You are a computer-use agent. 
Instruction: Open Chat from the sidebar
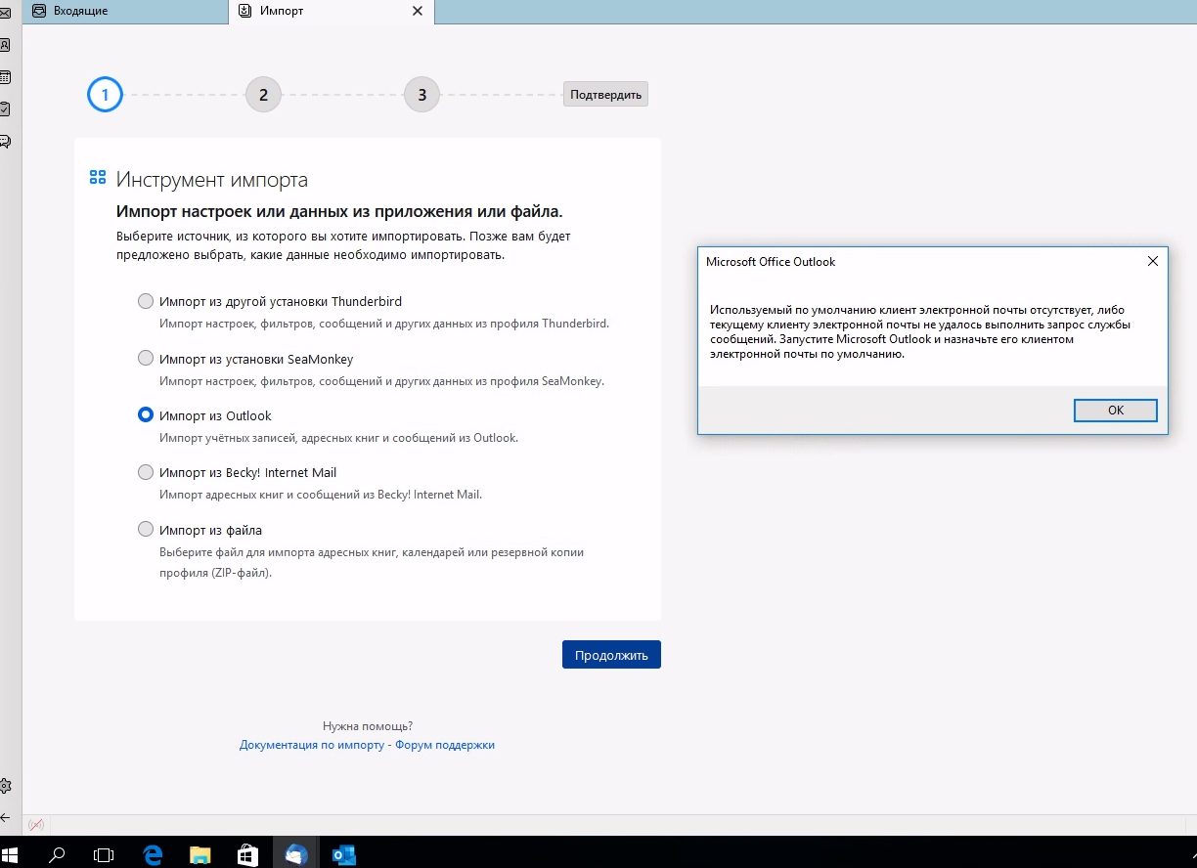[5, 141]
